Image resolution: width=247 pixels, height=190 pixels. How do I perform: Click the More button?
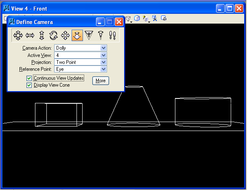tap(101, 81)
